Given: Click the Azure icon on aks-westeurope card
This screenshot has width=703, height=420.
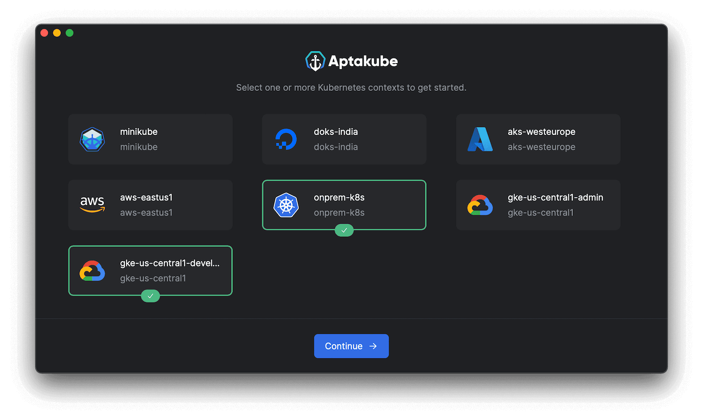Looking at the screenshot, I should tap(480, 139).
